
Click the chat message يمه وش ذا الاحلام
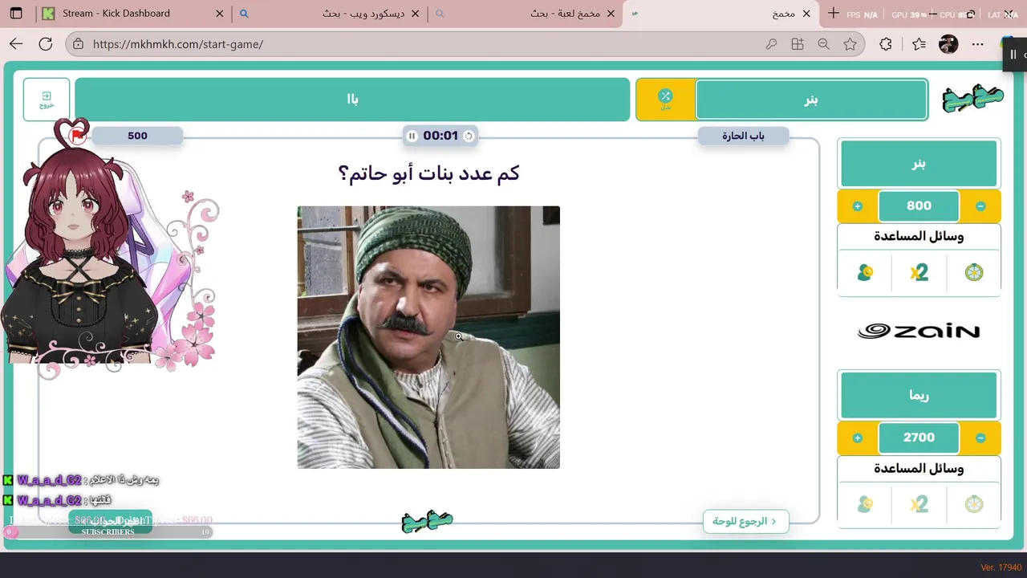[x=124, y=480]
